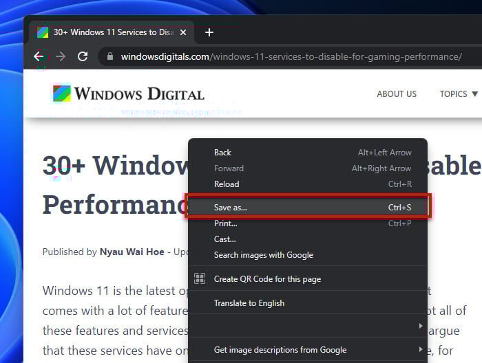Viewport: 482px width, 363px height.
Task: Click Search images with Google
Action: pos(263,255)
